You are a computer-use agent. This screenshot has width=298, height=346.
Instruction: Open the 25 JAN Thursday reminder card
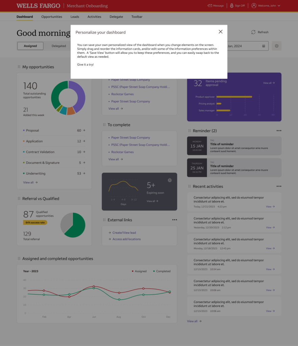point(234,168)
